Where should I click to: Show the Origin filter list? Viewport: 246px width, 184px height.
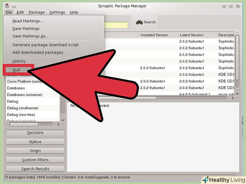coord(35,151)
